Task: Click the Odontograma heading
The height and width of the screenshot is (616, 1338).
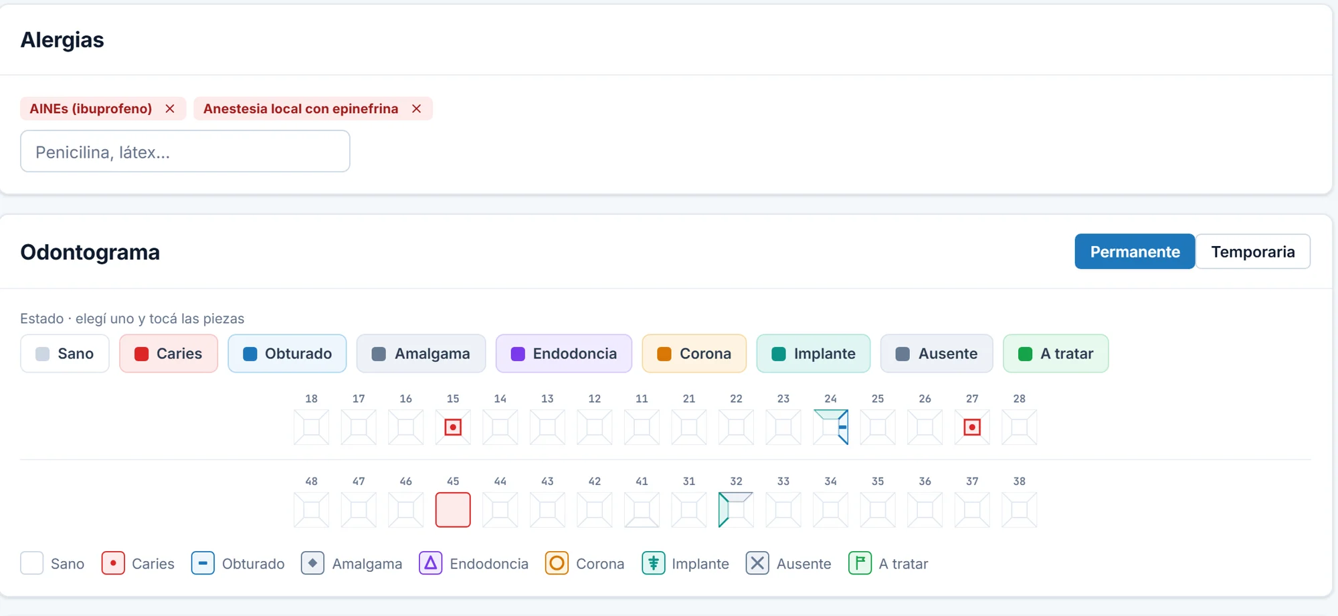Action: pos(90,252)
